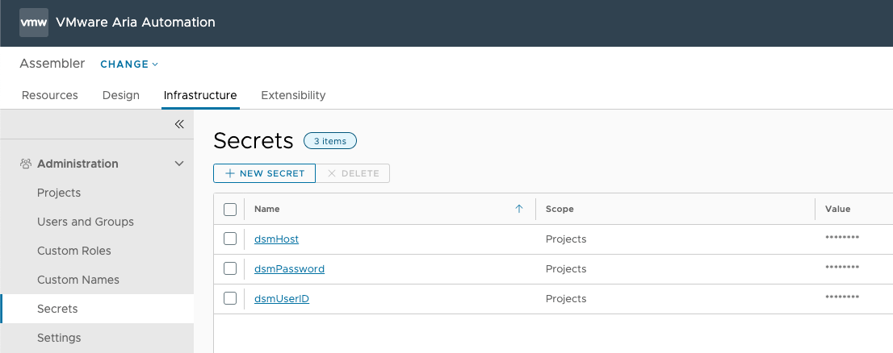Click the NEW SECRET button
This screenshot has width=893, height=353.
click(x=264, y=173)
